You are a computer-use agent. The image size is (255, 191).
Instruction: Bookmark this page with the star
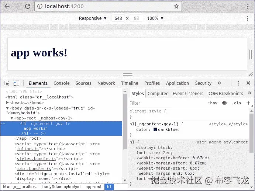(x=176, y=6)
